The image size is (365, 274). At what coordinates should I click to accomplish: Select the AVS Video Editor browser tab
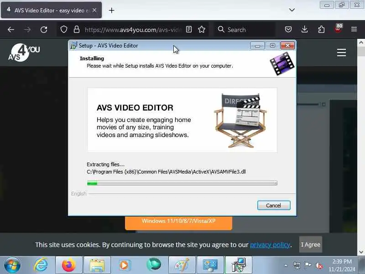point(51,10)
